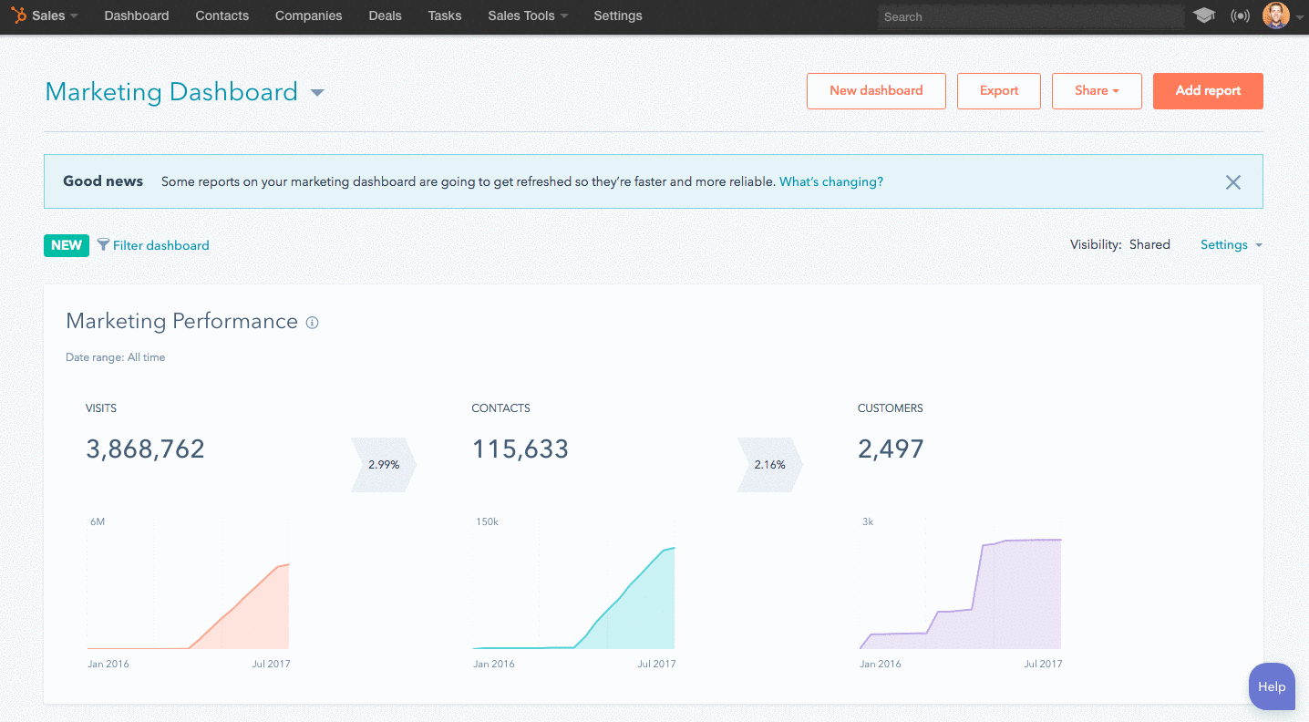Toggle the Filter dashboard option
The height and width of the screenshot is (722, 1309).
pyautogui.click(x=161, y=245)
